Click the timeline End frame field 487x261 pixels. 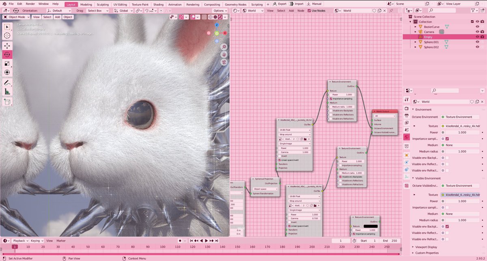[x=389, y=241]
